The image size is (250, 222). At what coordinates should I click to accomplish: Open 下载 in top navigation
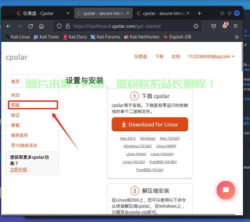[159, 56]
